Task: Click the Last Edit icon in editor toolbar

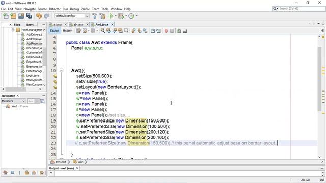Action: coord(78,30)
